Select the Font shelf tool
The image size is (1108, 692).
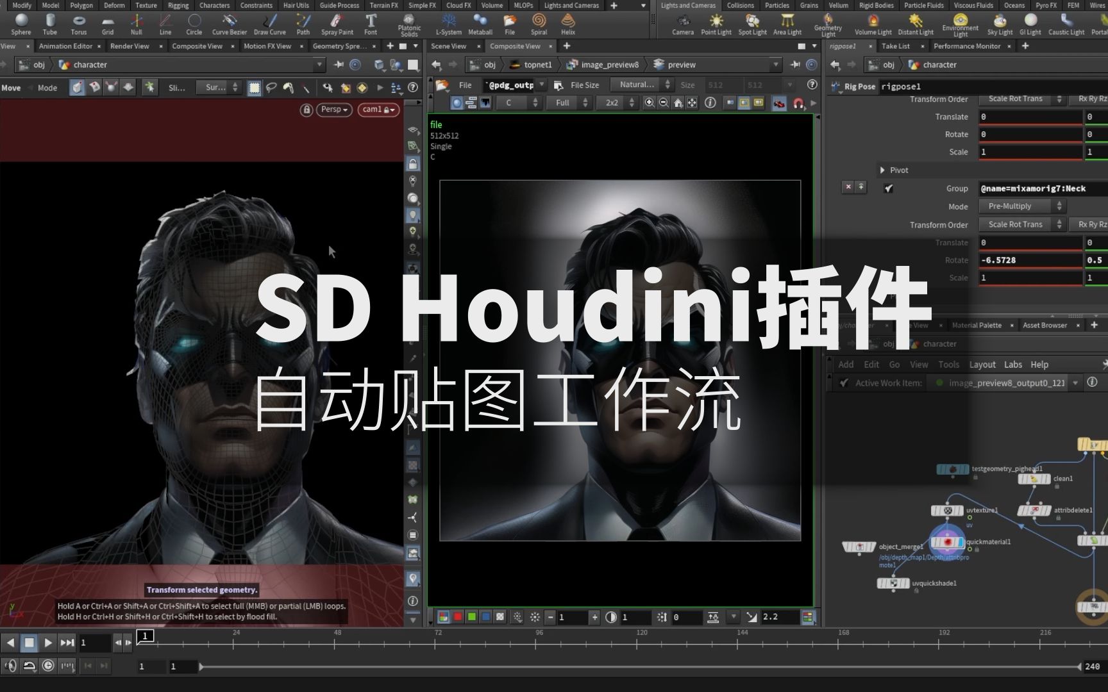[371, 24]
